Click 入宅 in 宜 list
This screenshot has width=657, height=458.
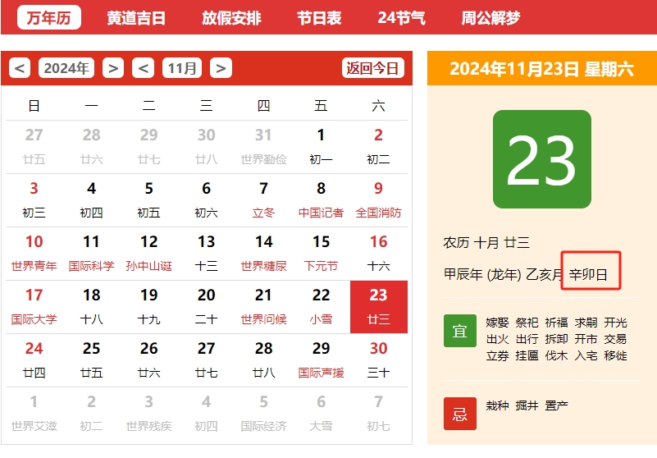tap(586, 355)
